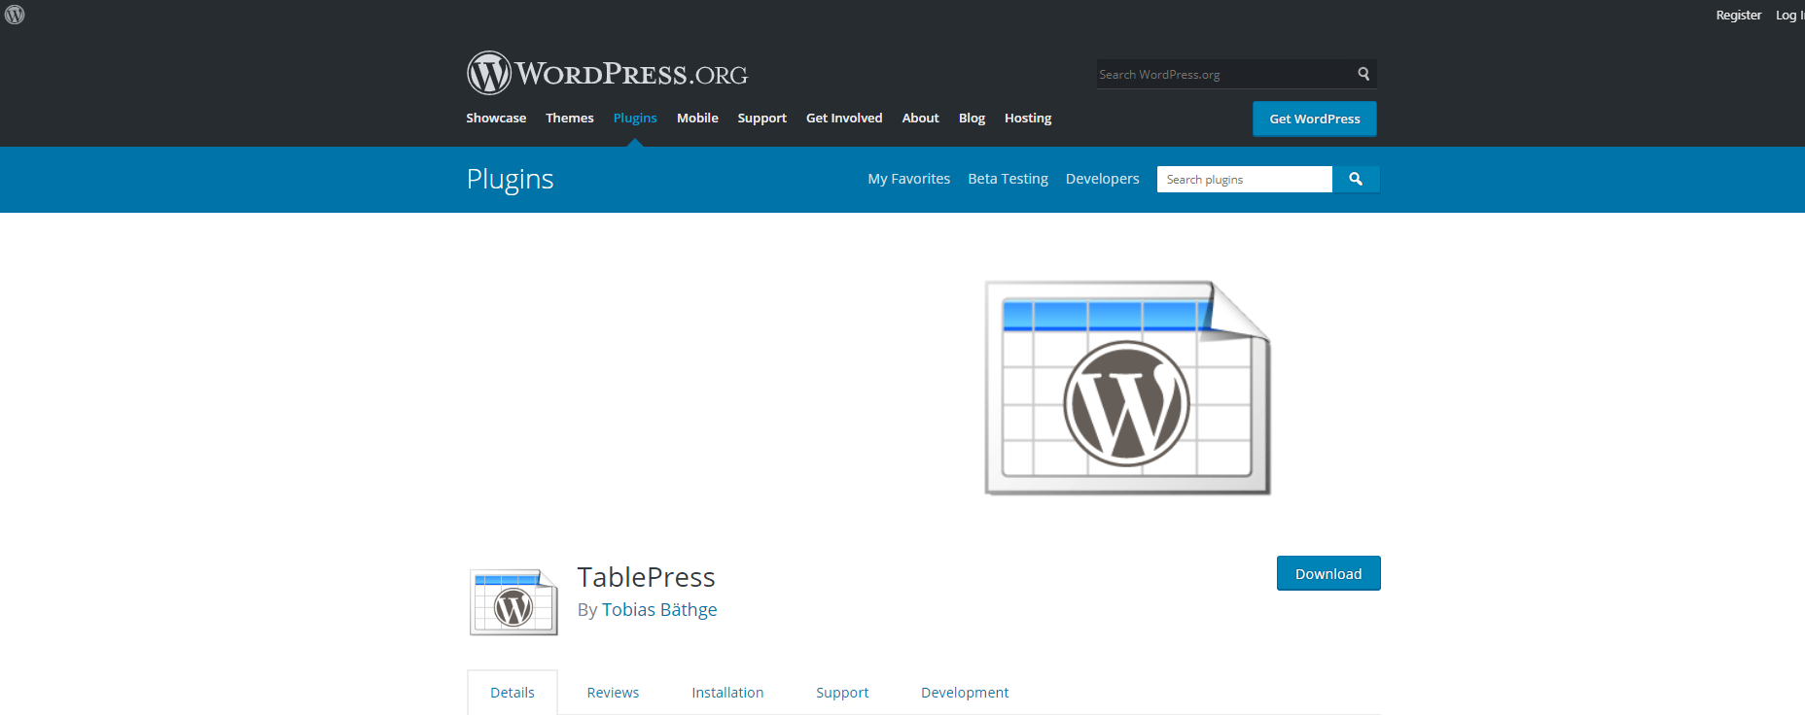Click the Log In link
Image resolution: width=1805 pixels, height=715 pixels.
(x=1789, y=15)
